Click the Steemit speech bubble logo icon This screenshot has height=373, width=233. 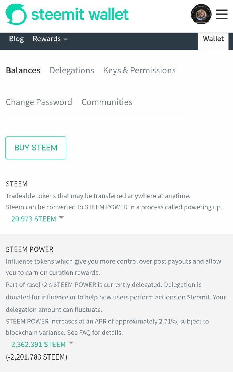(16, 14)
